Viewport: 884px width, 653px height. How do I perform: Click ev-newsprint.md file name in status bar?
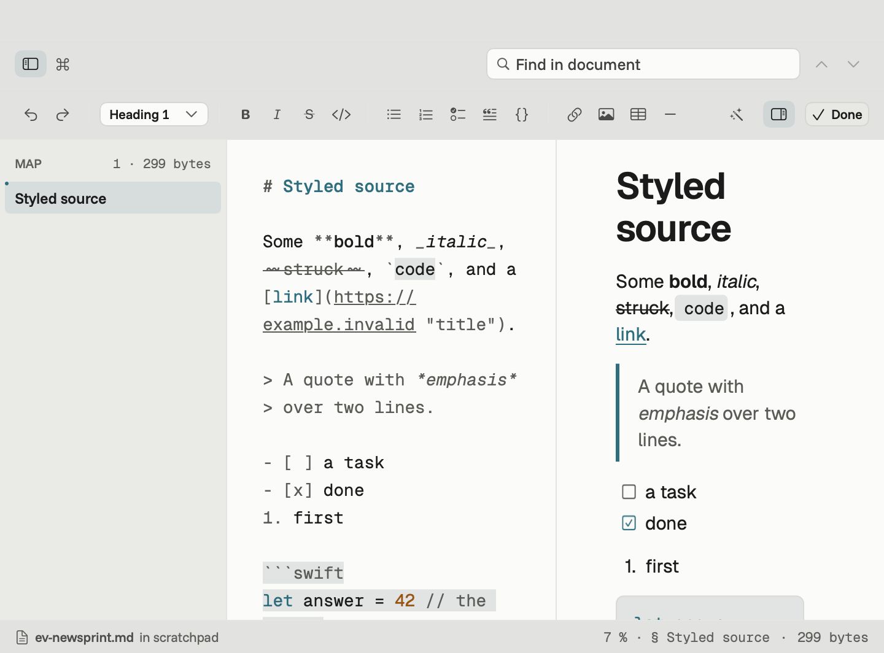84,638
